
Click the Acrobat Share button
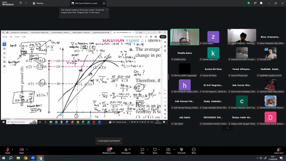(163, 37)
